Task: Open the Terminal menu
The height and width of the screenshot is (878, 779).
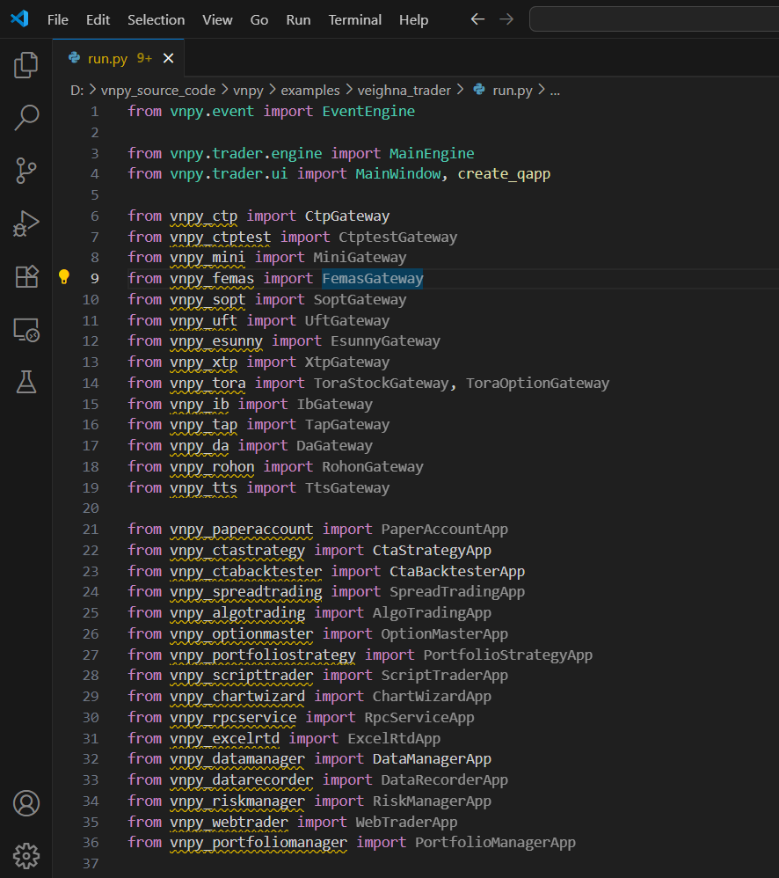Action: click(355, 19)
